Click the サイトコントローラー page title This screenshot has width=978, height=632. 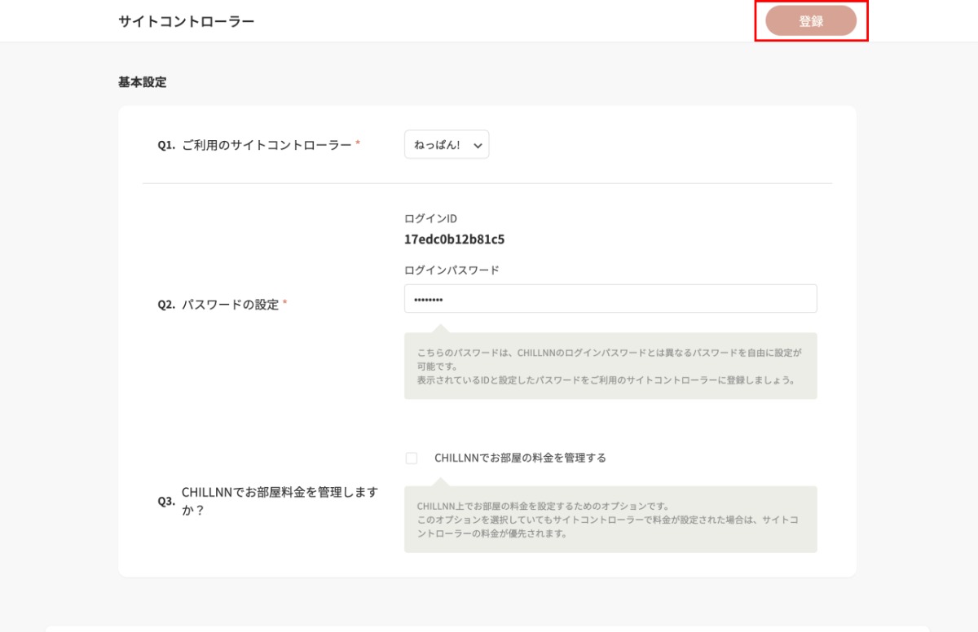[186, 21]
